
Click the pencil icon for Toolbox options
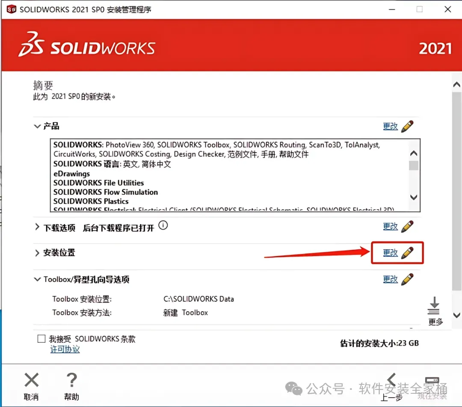407,279
